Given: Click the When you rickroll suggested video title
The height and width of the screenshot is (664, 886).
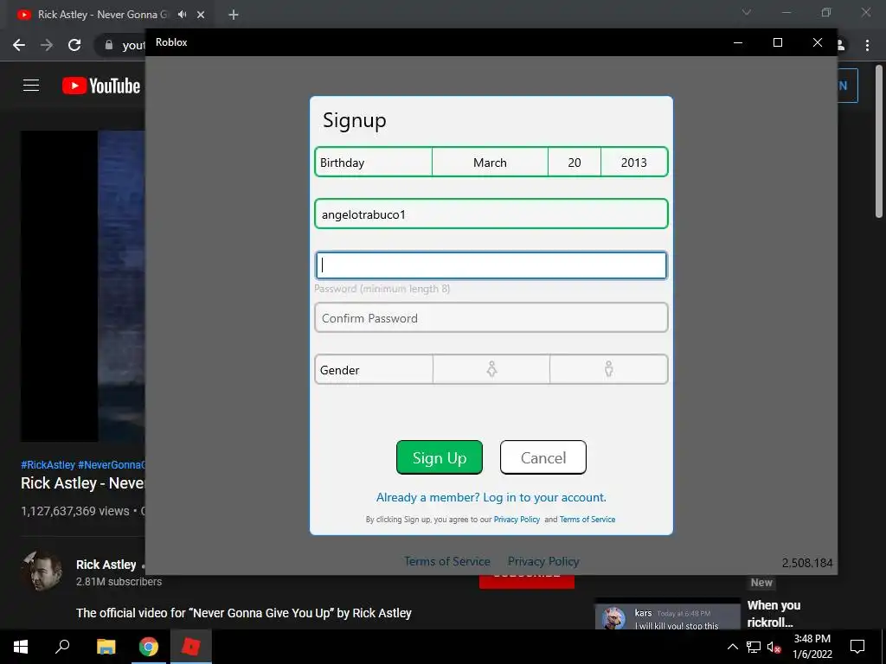Looking at the screenshot, I should tap(774, 614).
